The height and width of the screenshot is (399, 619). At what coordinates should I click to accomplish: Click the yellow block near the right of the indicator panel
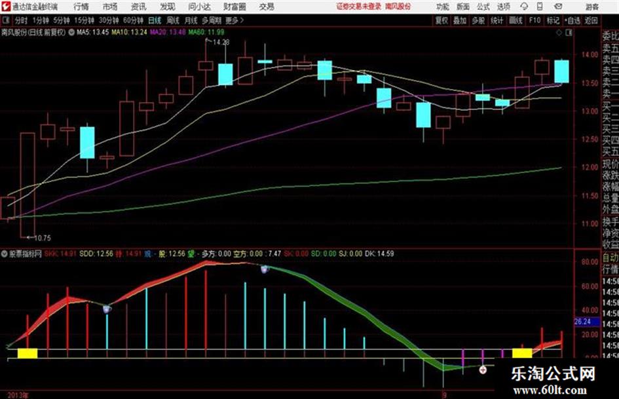coord(522,353)
